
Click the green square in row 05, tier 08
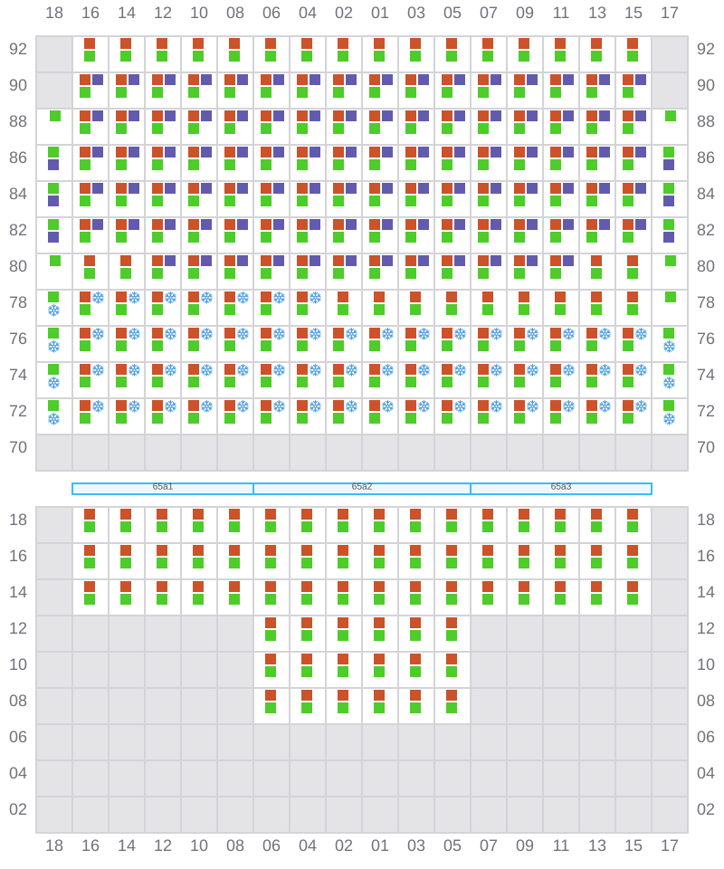[x=452, y=708]
